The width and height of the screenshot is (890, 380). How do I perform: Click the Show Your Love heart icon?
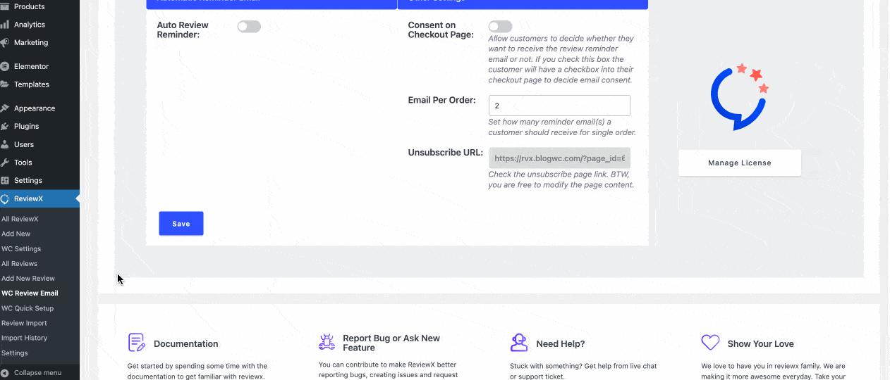click(710, 343)
